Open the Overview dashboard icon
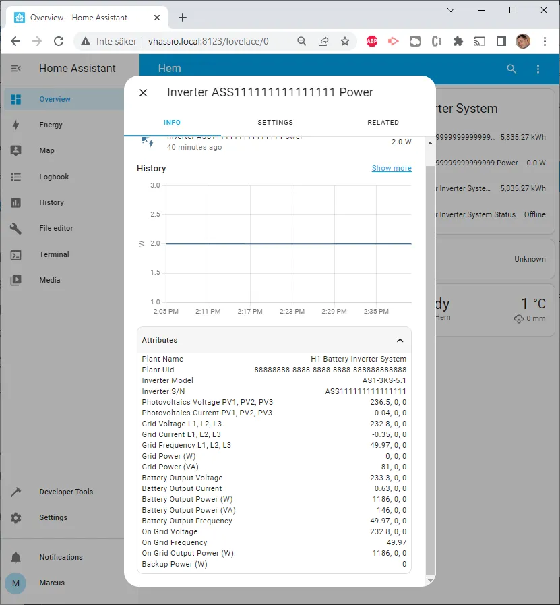 coord(15,99)
